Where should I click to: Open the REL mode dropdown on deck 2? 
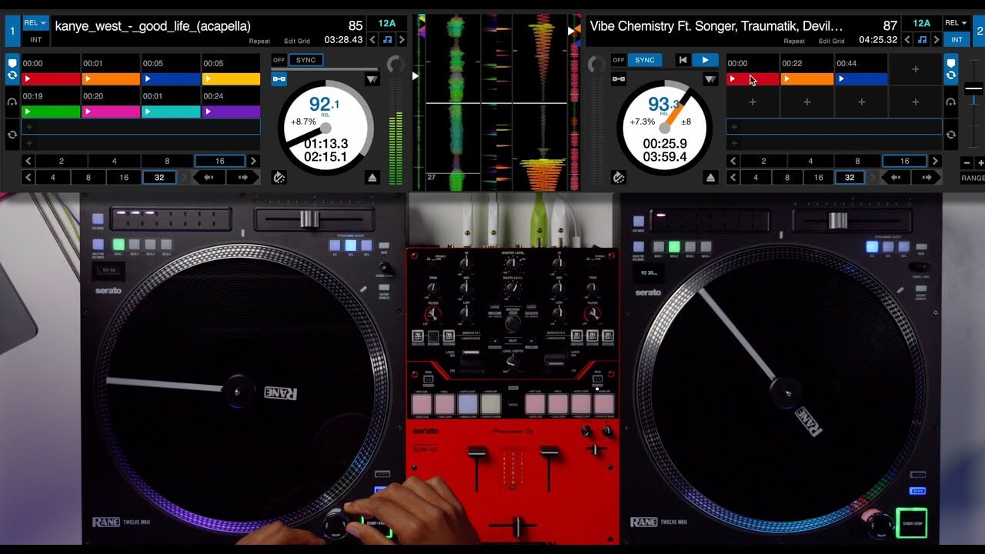(956, 23)
